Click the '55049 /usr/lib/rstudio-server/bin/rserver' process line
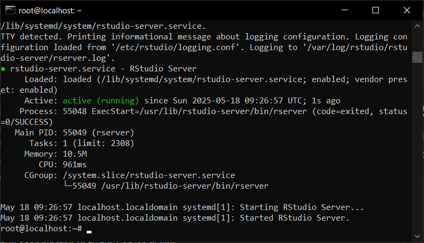This screenshot has width=424, height=243. [170, 186]
